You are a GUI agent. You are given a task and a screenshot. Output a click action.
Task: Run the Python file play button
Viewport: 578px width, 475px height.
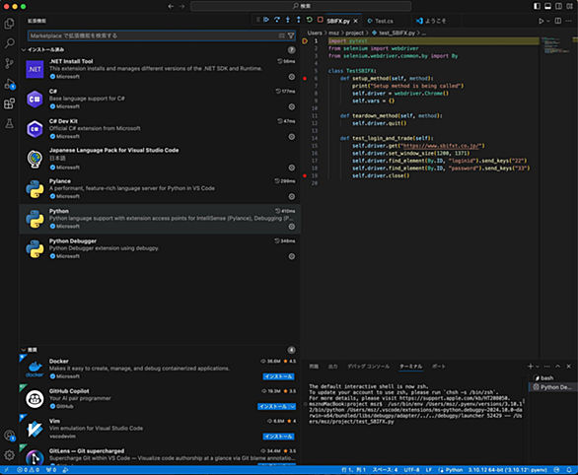[x=541, y=21]
